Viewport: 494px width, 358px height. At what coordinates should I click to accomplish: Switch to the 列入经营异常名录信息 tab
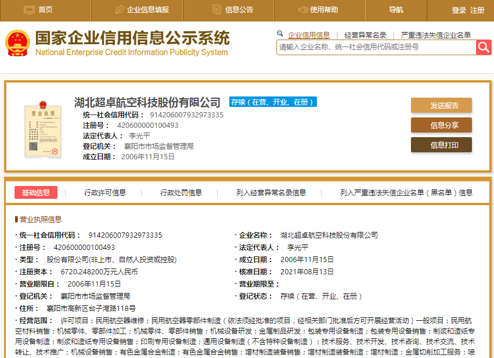coord(271,192)
